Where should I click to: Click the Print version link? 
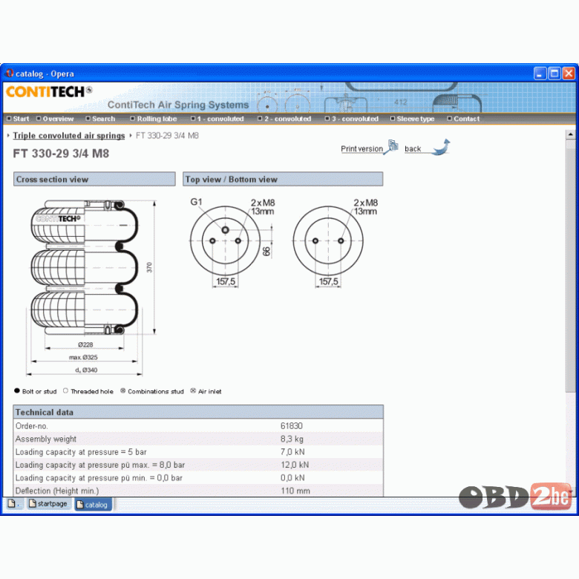click(x=362, y=148)
